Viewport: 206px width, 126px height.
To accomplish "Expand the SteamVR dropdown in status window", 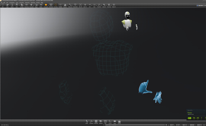I will tap(190, 110).
